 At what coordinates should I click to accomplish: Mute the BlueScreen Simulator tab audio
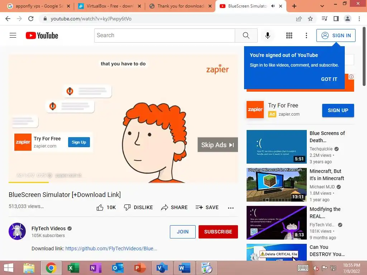[273, 6]
